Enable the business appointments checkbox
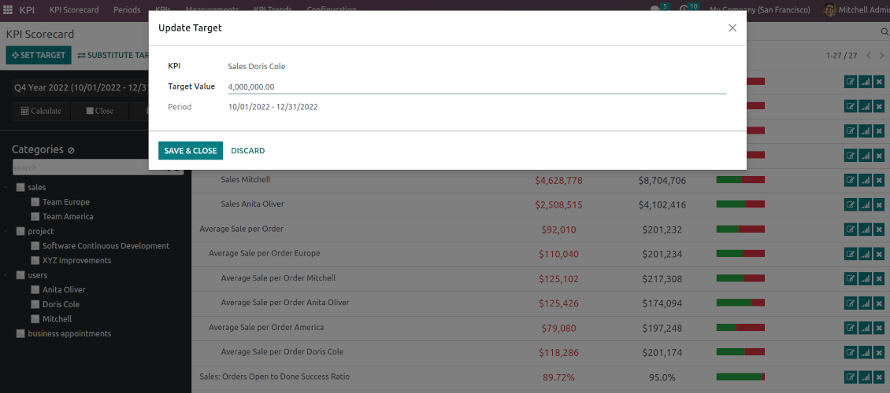This screenshot has height=393, width=890. (20, 334)
